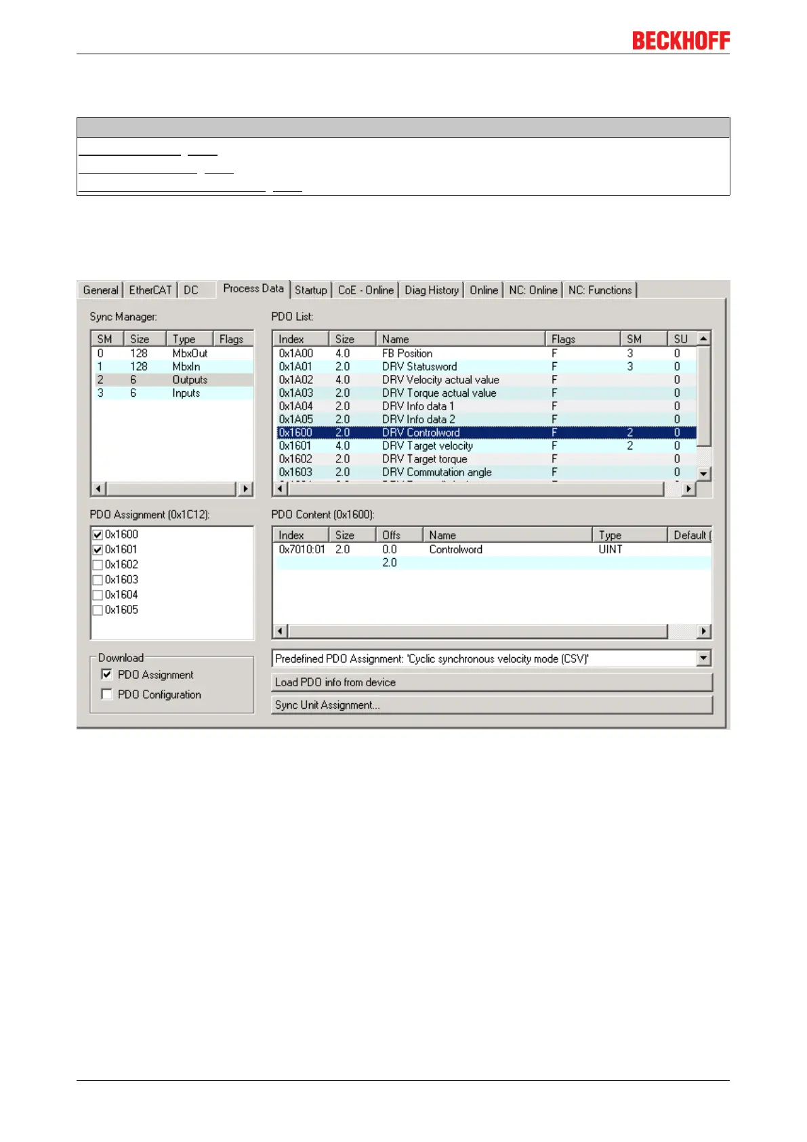Select DRV Target torque row
The image size is (807, 1142).
(485, 459)
